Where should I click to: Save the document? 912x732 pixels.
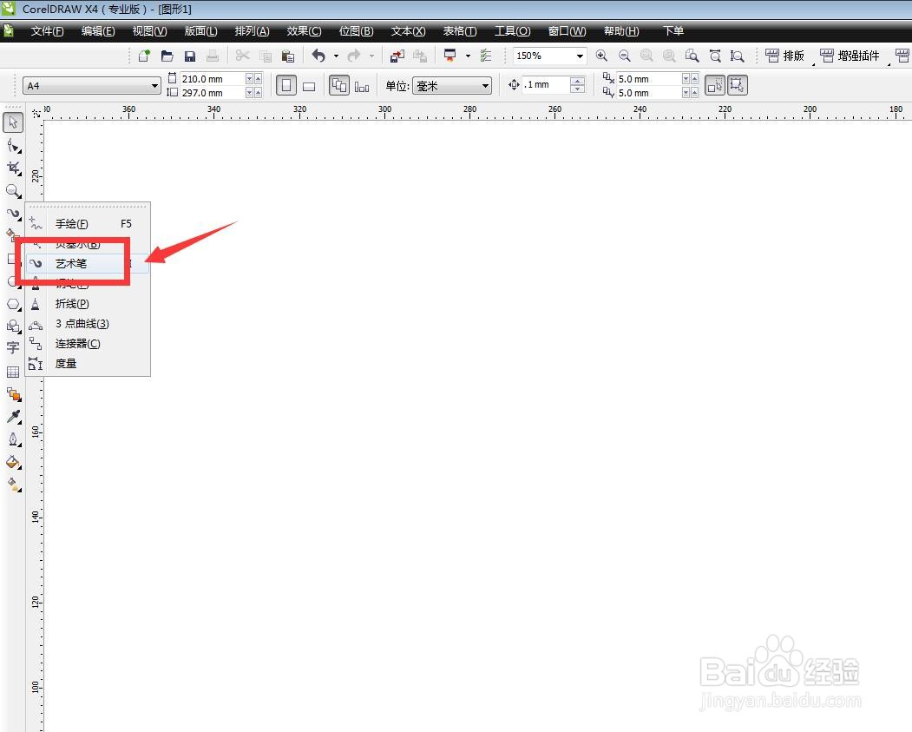(x=190, y=56)
